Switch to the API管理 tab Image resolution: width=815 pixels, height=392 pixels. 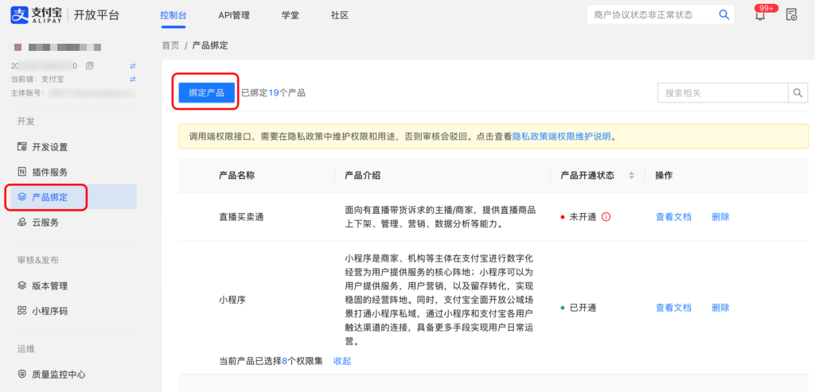(x=234, y=15)
